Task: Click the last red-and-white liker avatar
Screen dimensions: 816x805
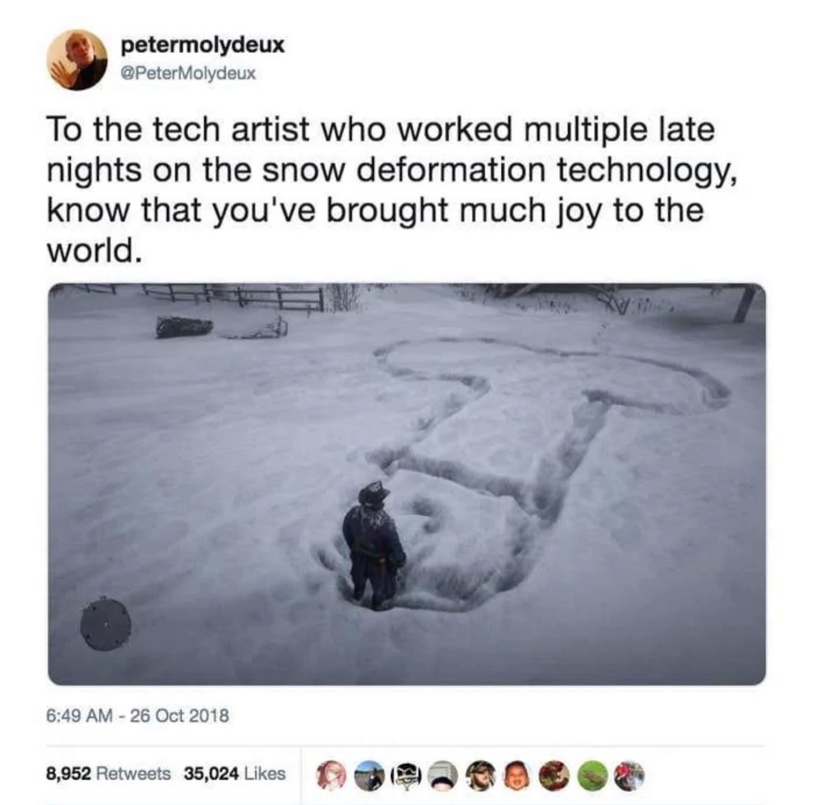Action: (629, 775)
